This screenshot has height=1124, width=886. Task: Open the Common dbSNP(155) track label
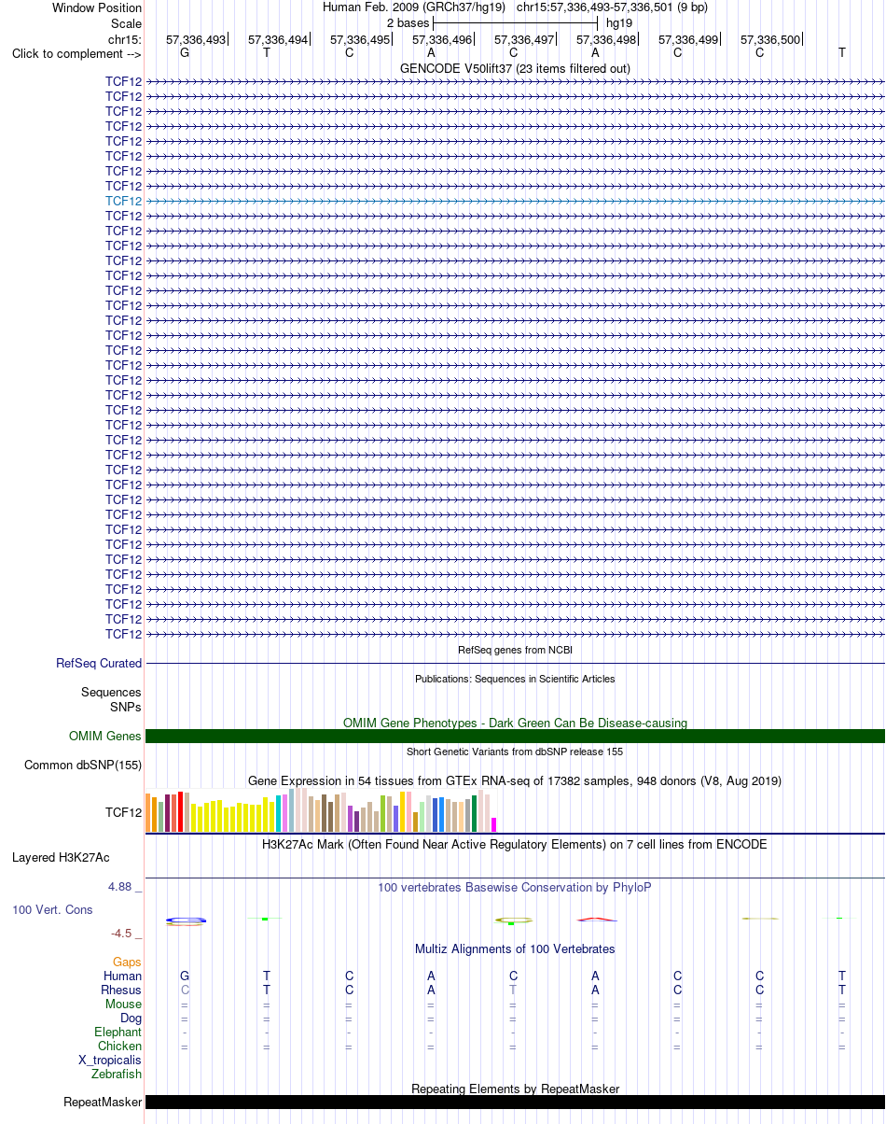tap(83, 766)
